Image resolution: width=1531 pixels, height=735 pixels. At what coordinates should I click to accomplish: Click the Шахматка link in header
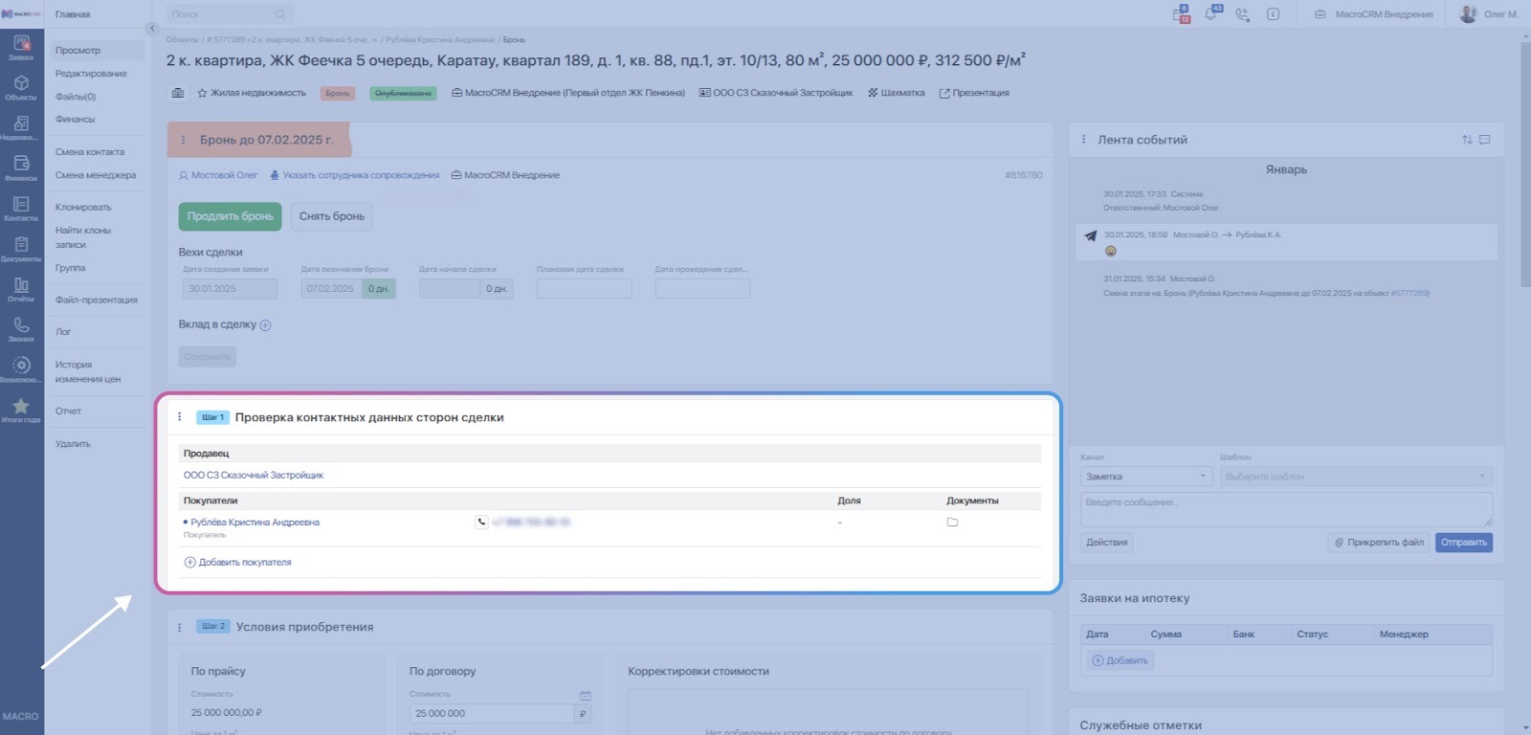897,93
